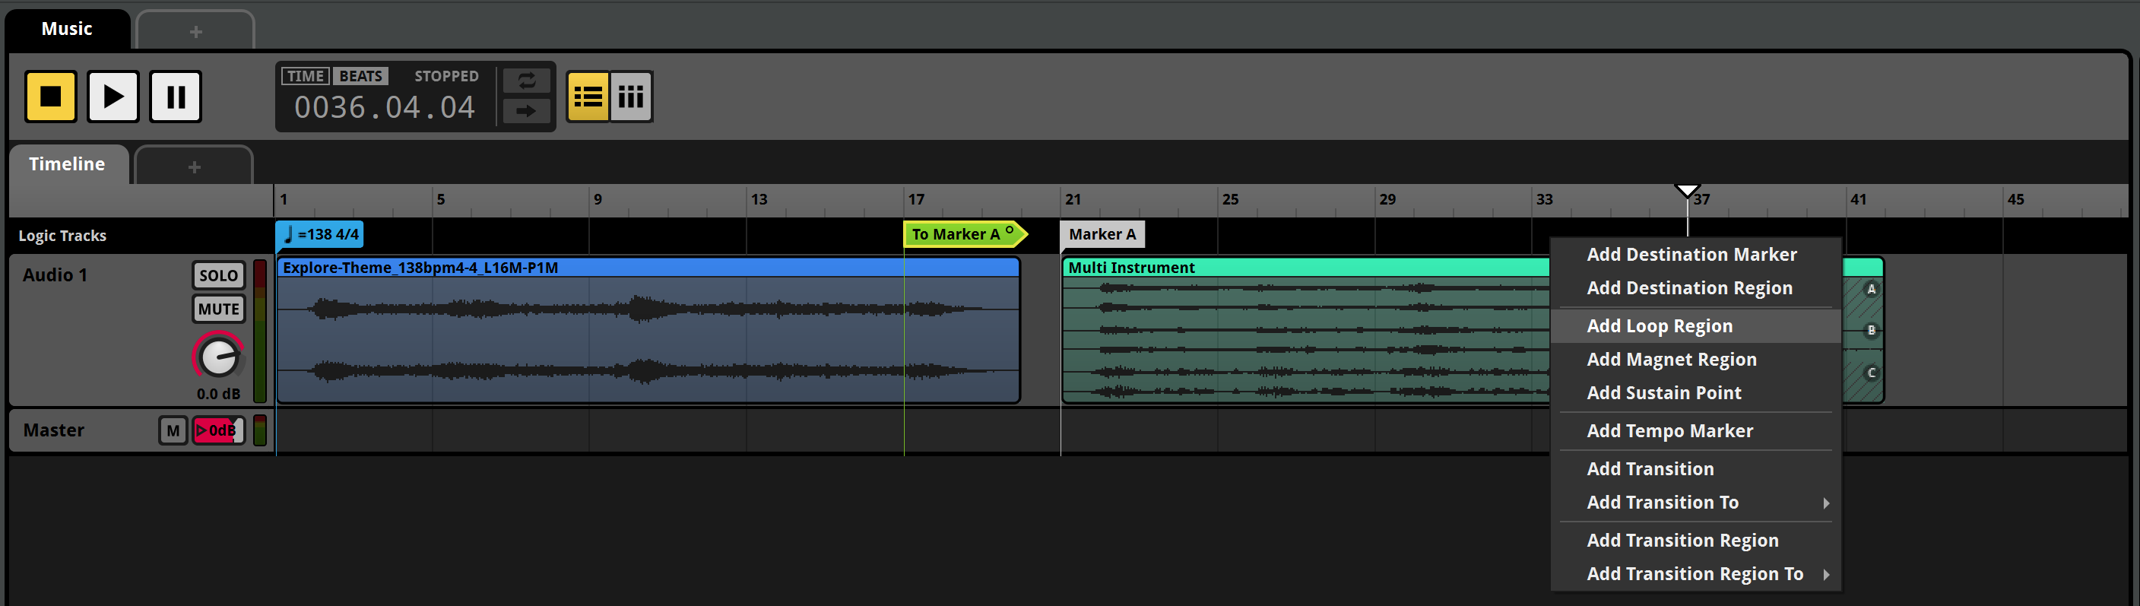The image size is (2140, 606).
Task: Choose Add Transition menu item
Action: [x=1695, y=469]
